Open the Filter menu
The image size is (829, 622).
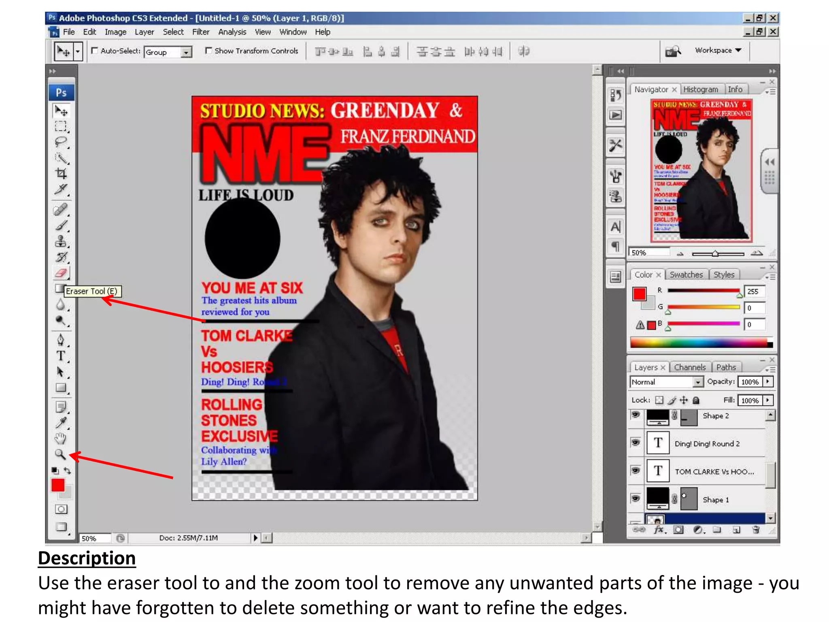pyautogui.click(x=201, y=32)
